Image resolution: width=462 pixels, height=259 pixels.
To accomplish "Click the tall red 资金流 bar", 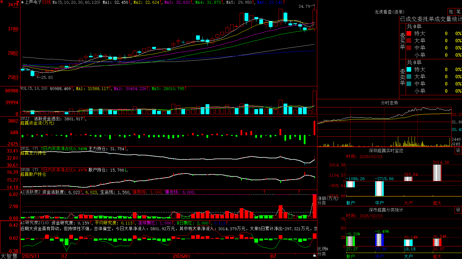I will pos(314,128).
